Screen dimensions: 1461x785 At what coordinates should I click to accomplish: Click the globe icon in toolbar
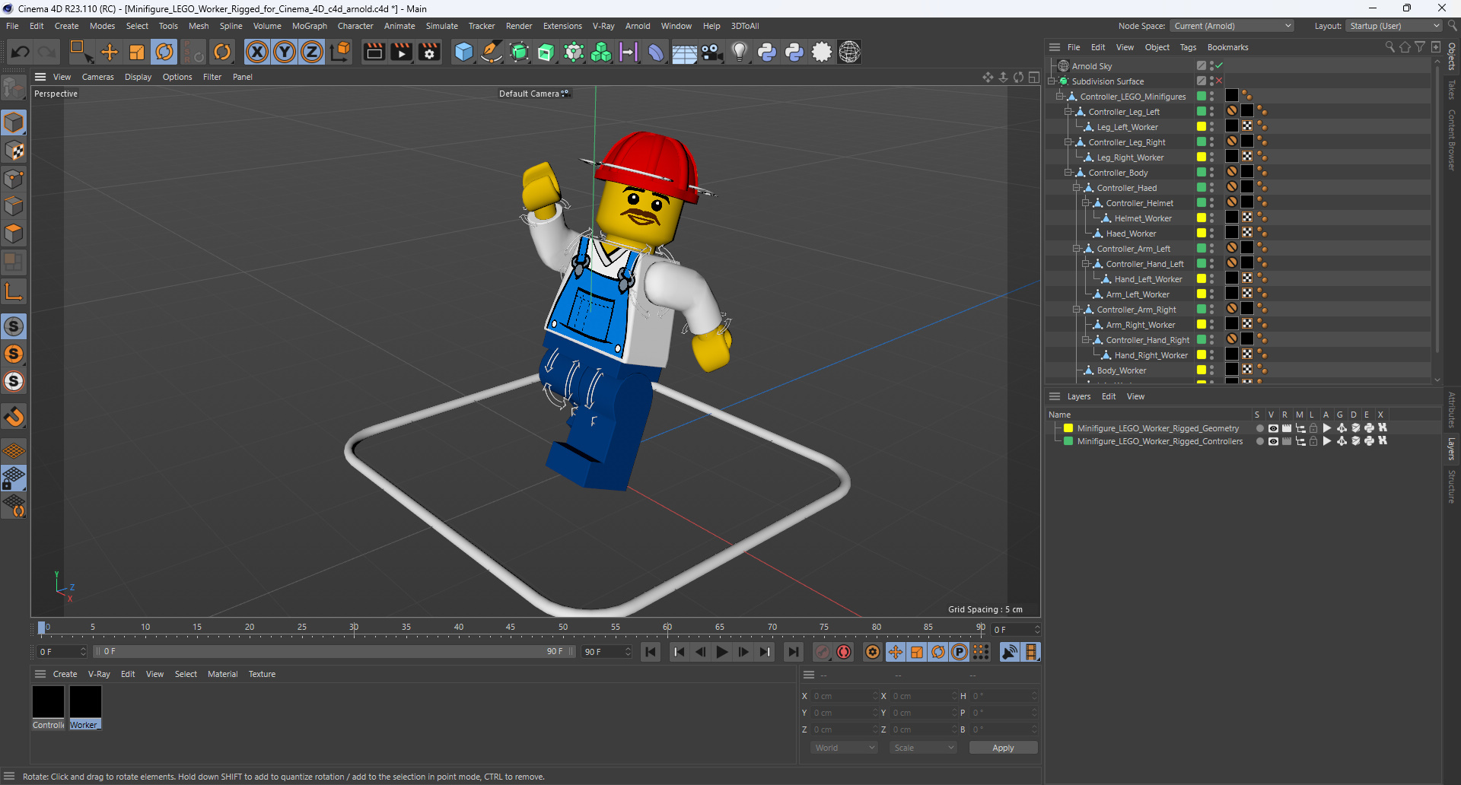tap(850, 52)
